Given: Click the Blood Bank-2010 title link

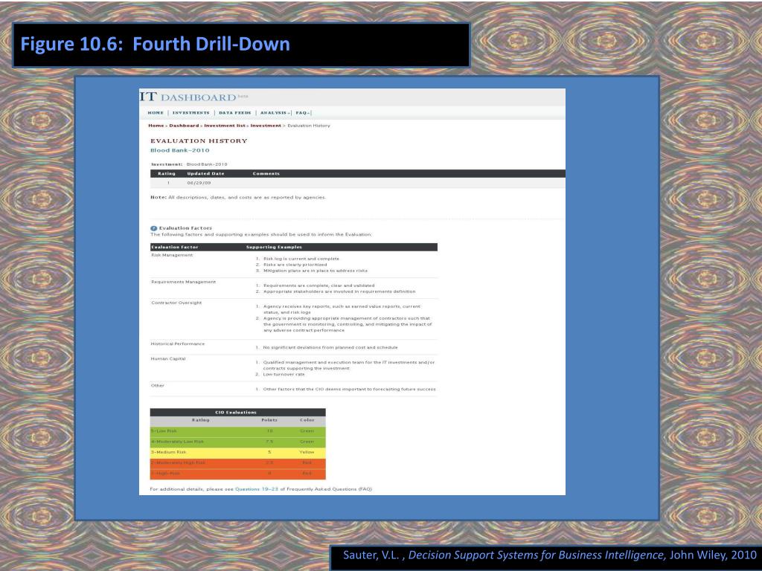Looking at the screenshot, I should [x=180, y=150].
